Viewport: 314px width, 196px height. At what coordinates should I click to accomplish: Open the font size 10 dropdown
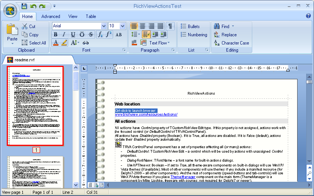click(122, 26)
